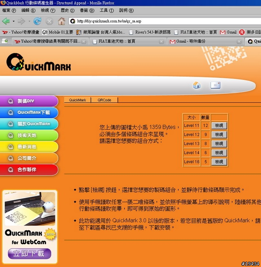This screenshot has width=261, height=267.
Task: Switch to the Gmail - 寄件備份 tab
Action: point(205,41)
